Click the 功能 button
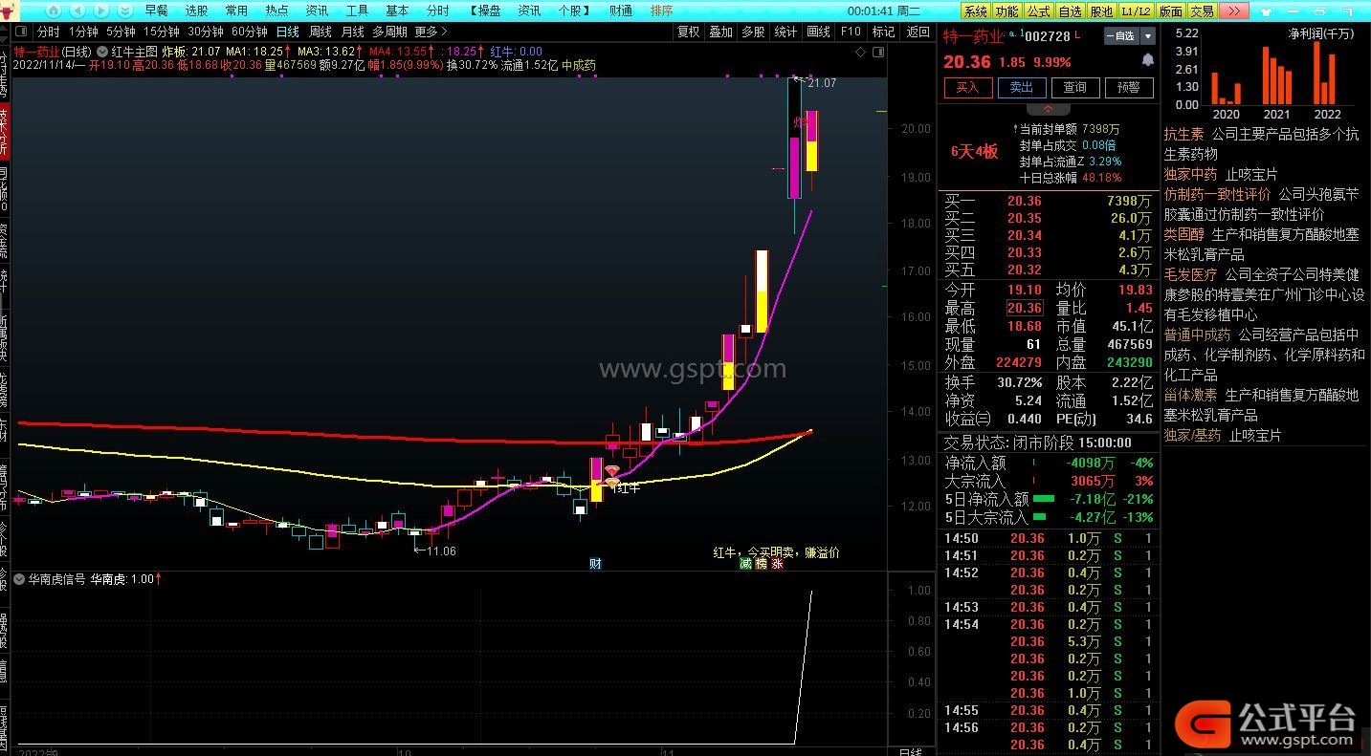 pos(1006,11)
